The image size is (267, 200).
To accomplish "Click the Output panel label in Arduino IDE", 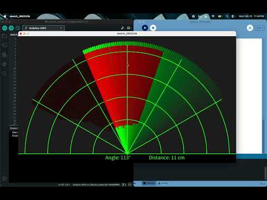I will click(14, 128).
